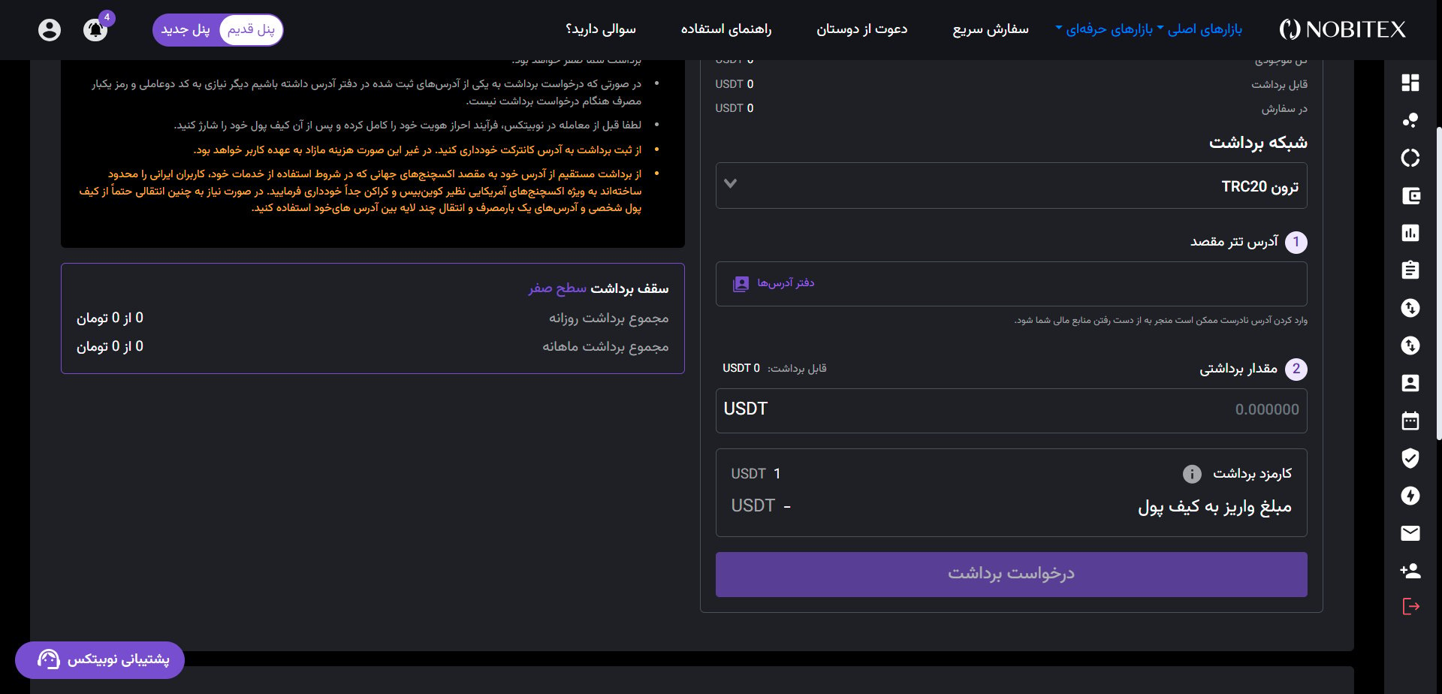
Task: Click the lightning bolt icon in the sidebar
Action: click(1410, 496)
